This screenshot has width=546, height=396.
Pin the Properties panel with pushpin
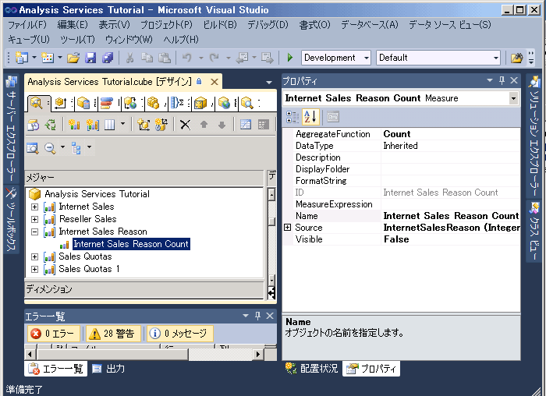(502, 81)
